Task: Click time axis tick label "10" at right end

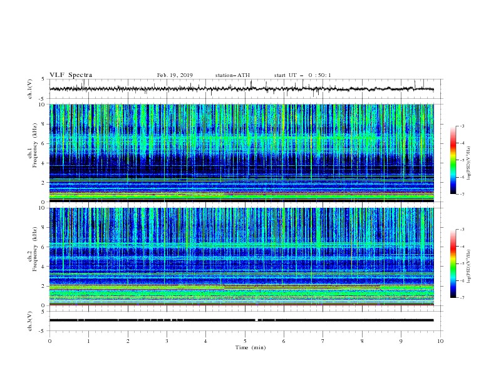Action: click(x=440, y=341)
